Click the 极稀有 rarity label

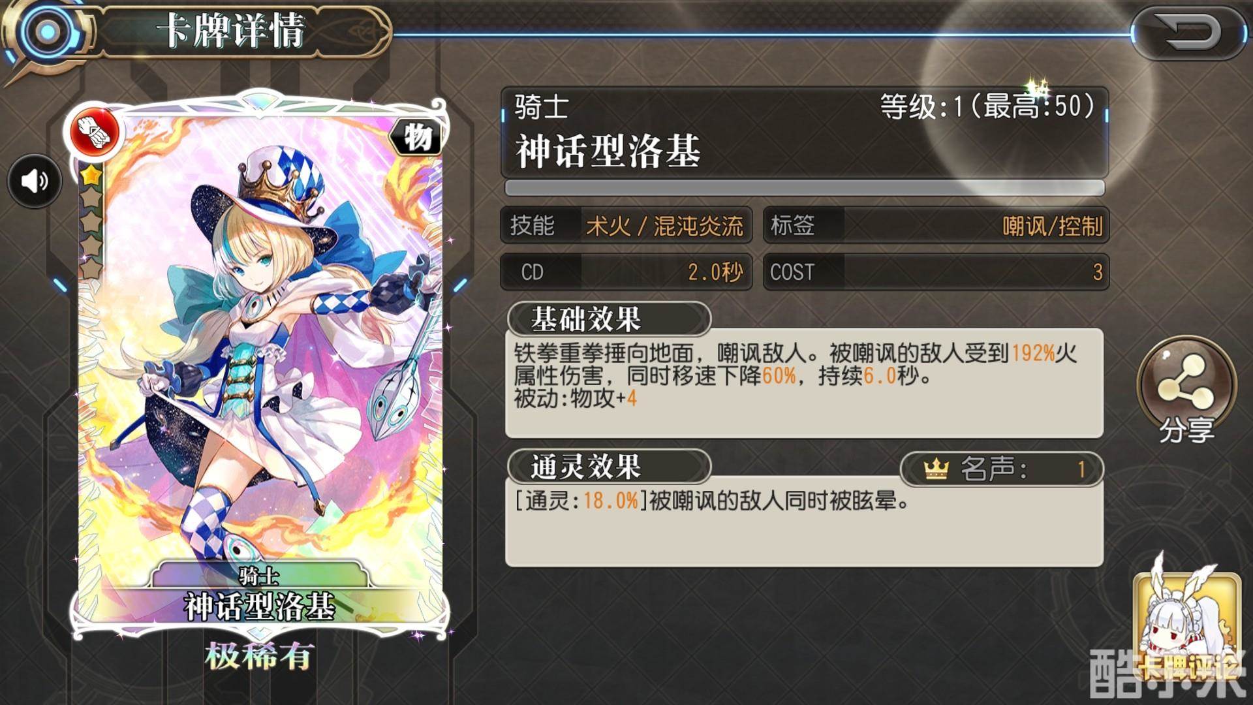pos(260,655)
